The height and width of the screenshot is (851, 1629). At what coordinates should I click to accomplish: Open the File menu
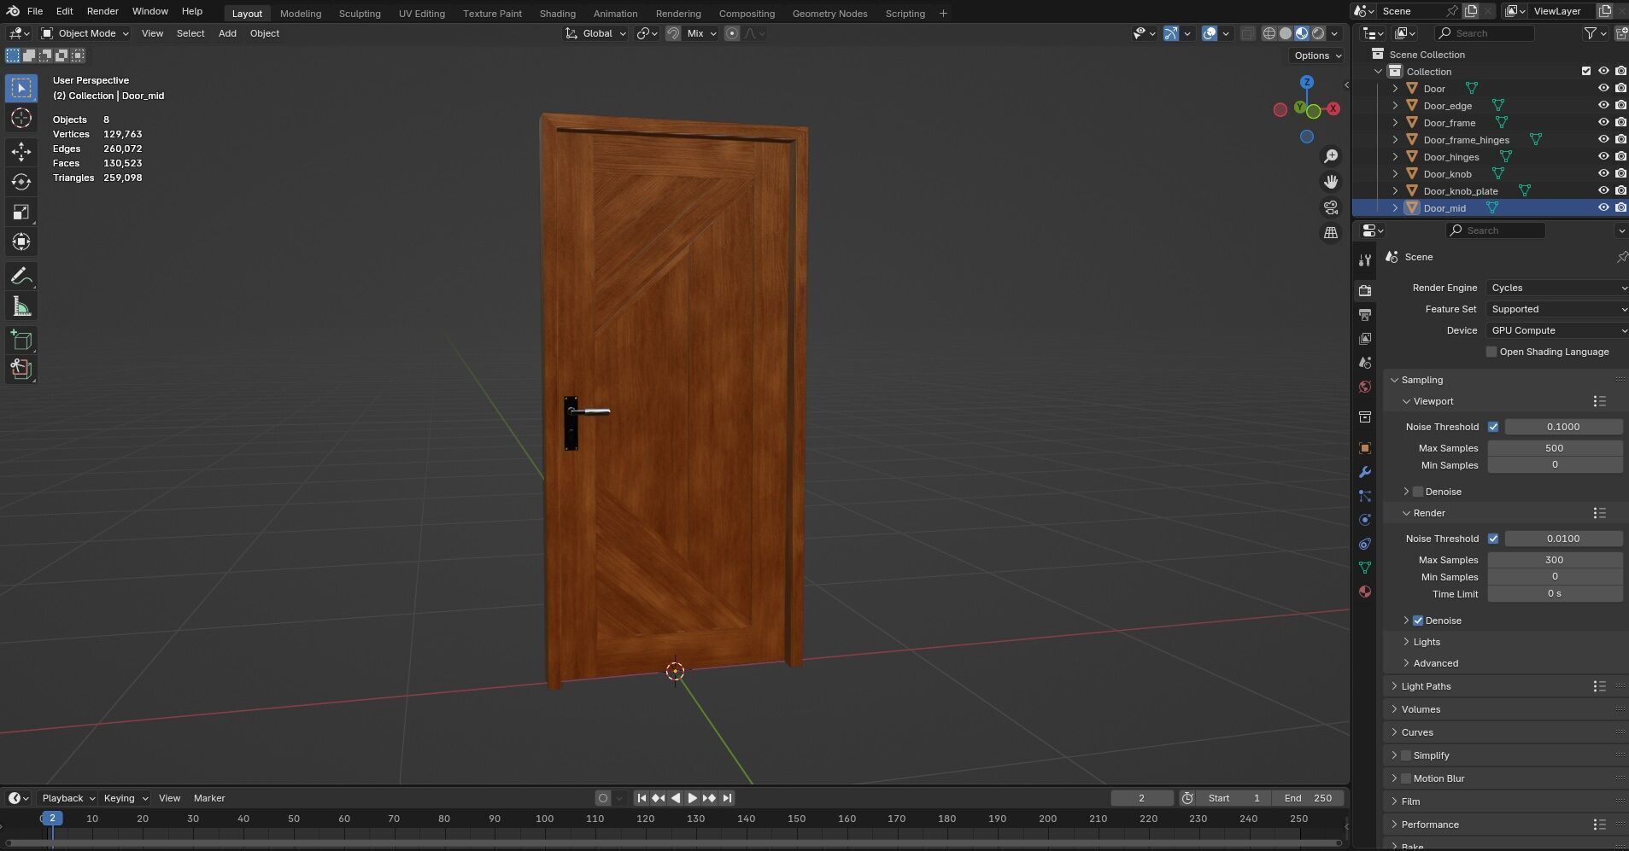click(35, 11)
